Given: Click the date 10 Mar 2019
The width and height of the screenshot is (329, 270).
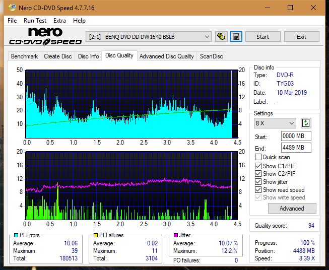Looking at the screenshot, I should tap(292, 93).
